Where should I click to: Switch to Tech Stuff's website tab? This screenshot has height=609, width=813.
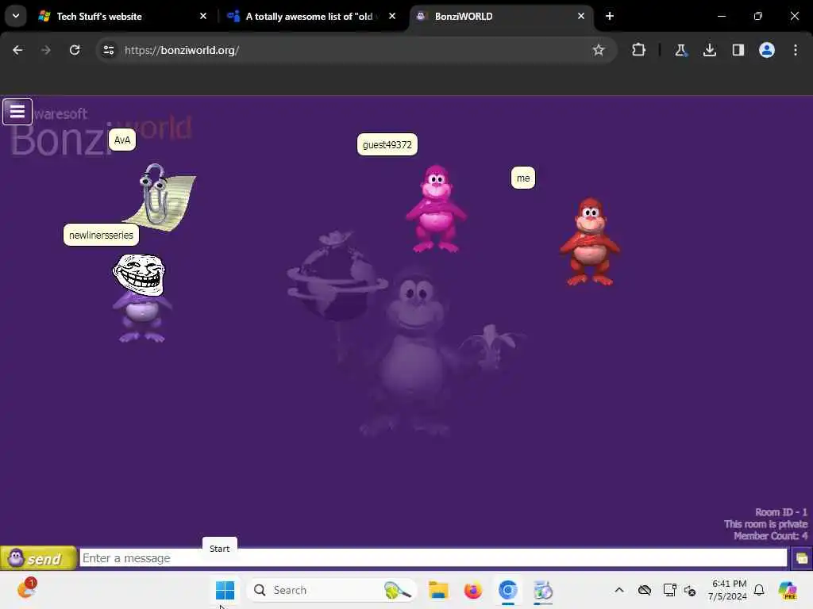point(123,17)
